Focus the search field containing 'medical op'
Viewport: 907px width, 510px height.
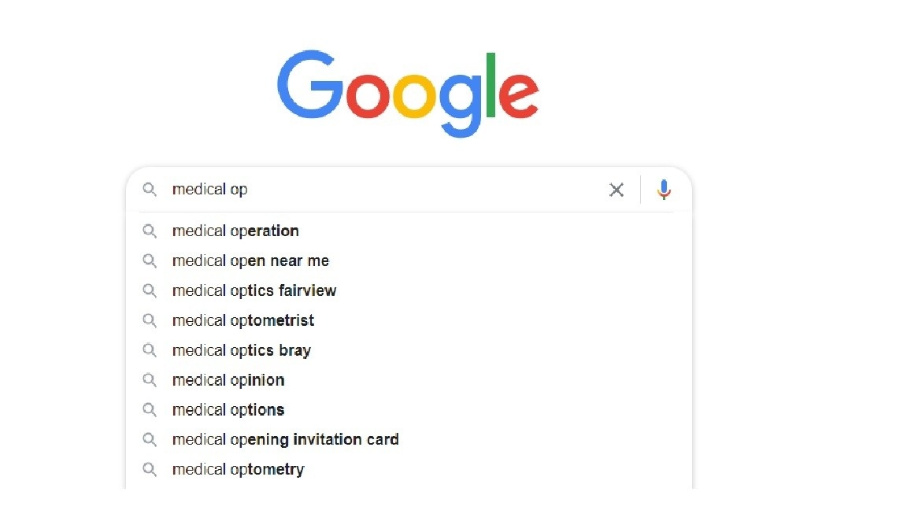[378, 190]
